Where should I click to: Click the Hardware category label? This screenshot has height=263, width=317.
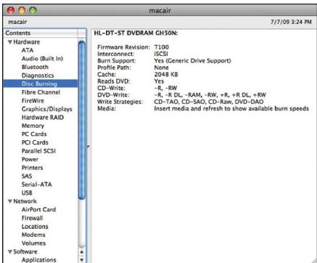point(26,42)
